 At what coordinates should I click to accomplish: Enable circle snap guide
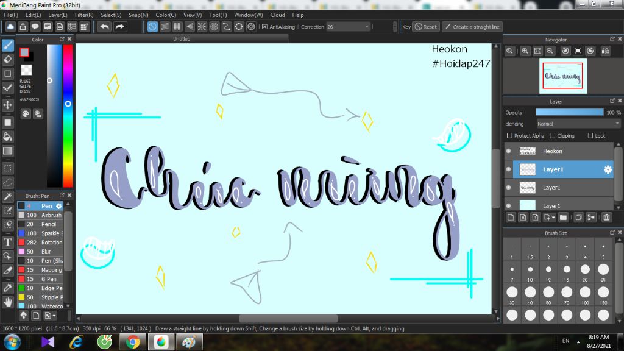[x=214, y=27]
